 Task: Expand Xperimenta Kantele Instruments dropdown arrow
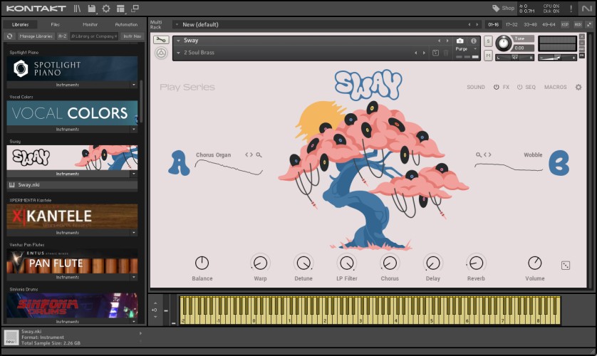click(134, 232)
